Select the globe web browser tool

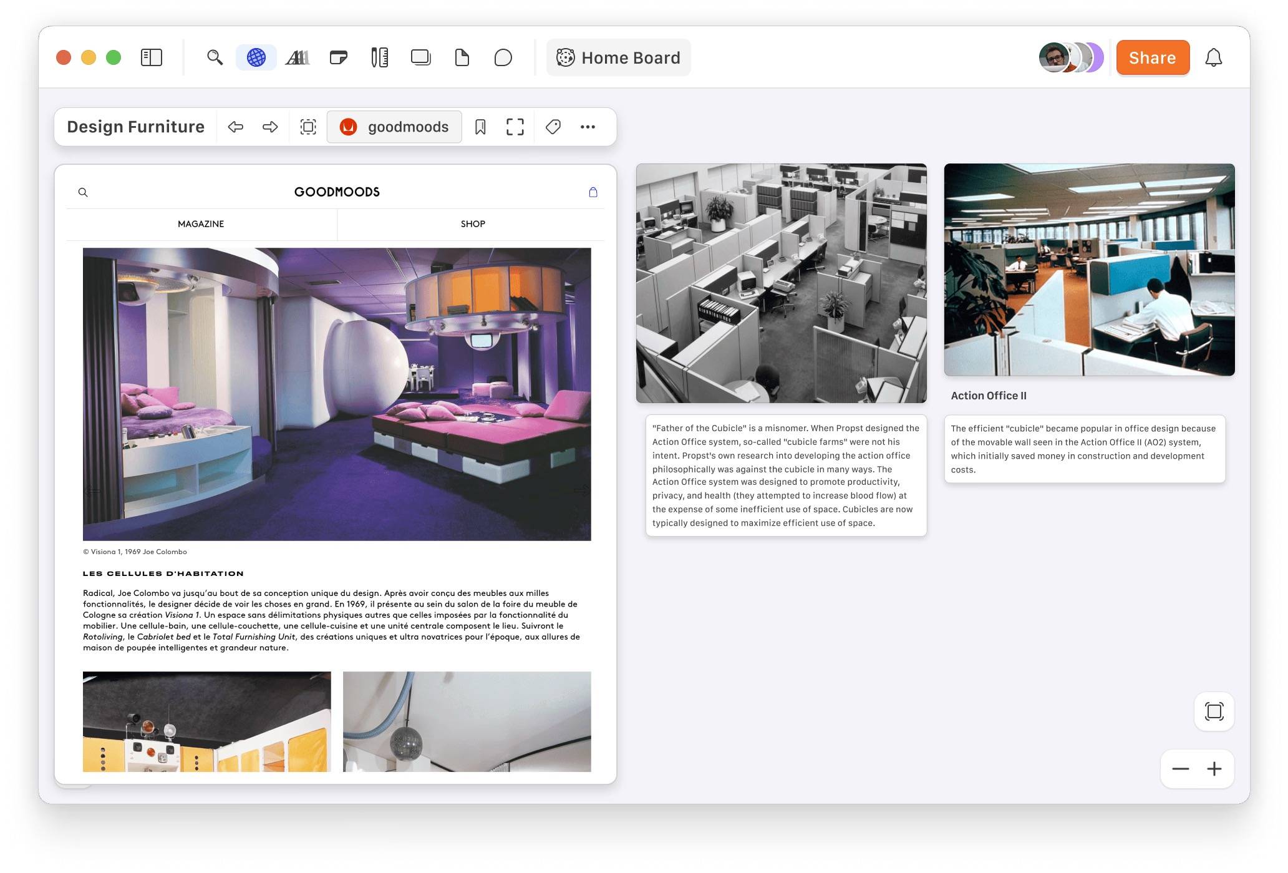pyautogui.click(x=256, y=57)
